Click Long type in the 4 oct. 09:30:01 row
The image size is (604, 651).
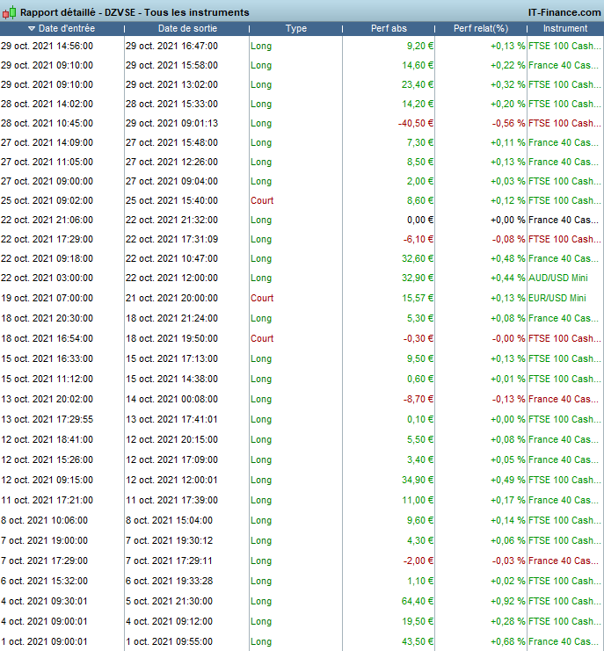(261, 601)
